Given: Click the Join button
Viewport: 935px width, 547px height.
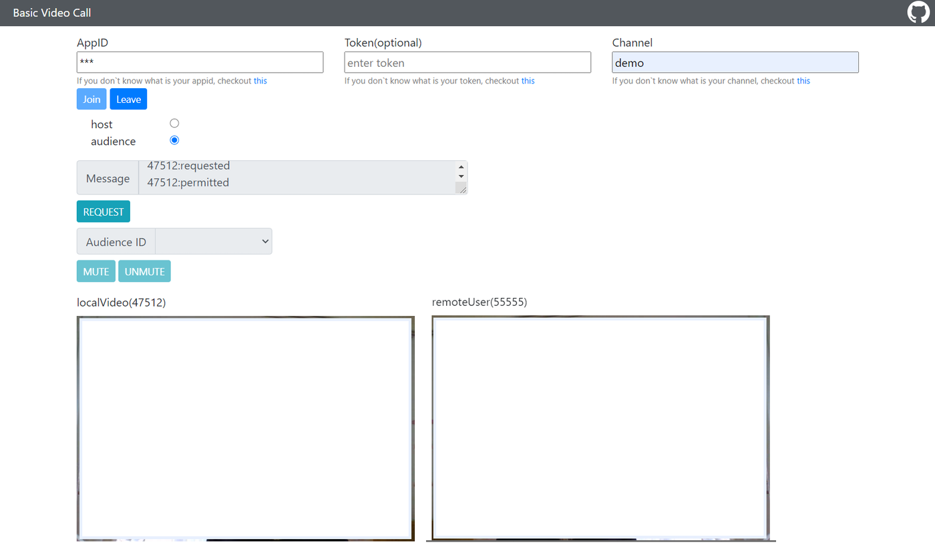Looking at the screenshot, I should (x=91, y=100).
